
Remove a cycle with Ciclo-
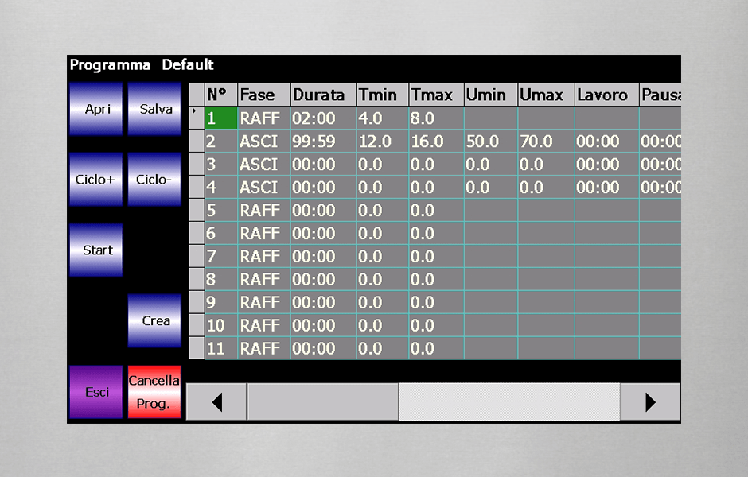coord(154,180)
